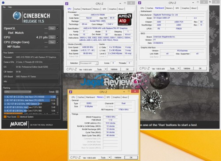Click the AMD A10 processor logo
The width and height of the screenshot is (221, 161).
coord(125,20)
